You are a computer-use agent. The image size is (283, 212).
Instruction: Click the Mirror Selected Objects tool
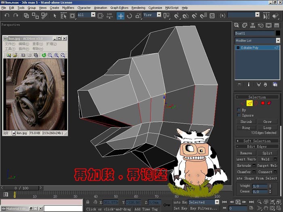(266, 16)
